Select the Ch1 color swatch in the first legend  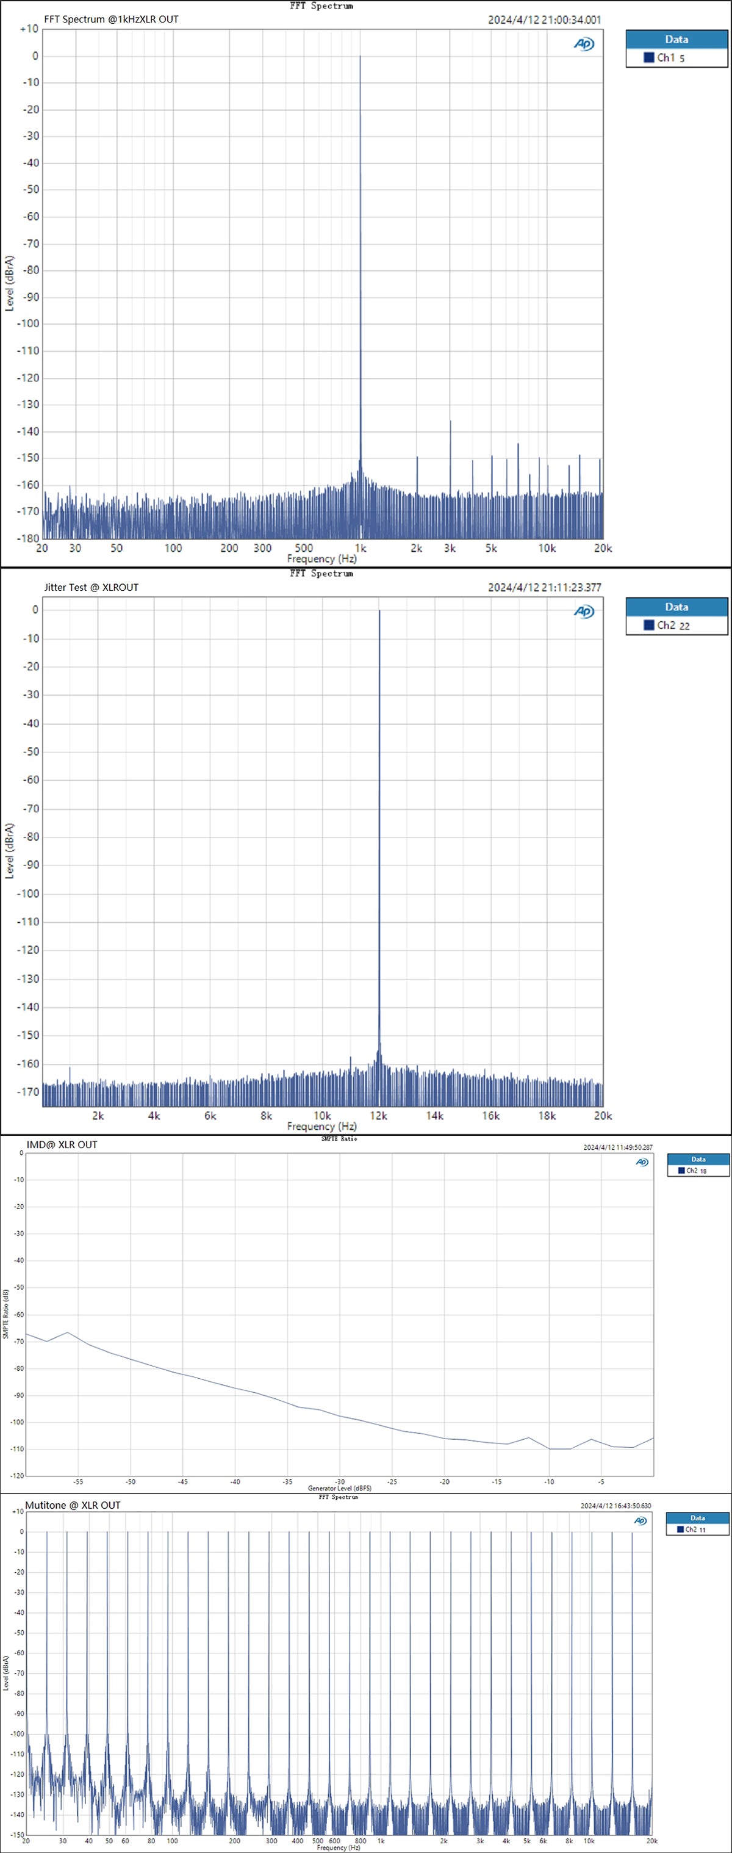pos(648,57)
